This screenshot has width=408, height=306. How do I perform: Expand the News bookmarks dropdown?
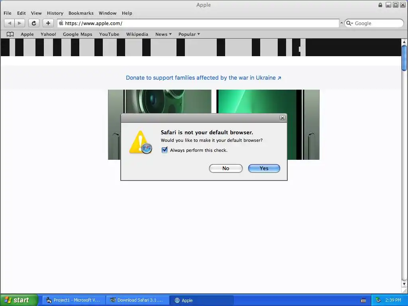coord(163,34)
